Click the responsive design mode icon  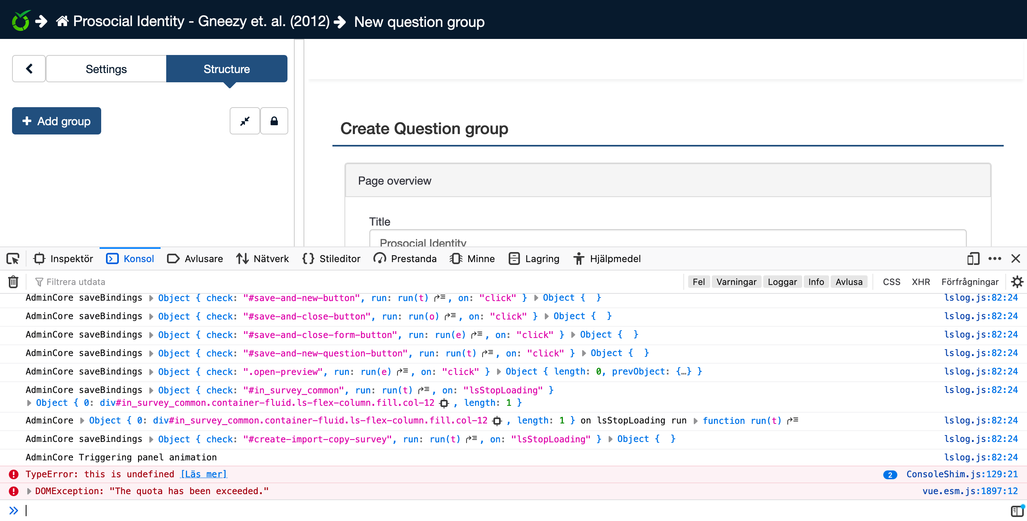(x=973, y=258)
